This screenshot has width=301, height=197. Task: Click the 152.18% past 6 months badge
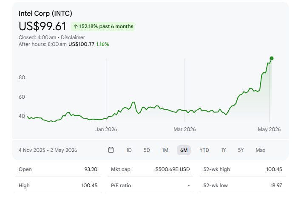103,26
